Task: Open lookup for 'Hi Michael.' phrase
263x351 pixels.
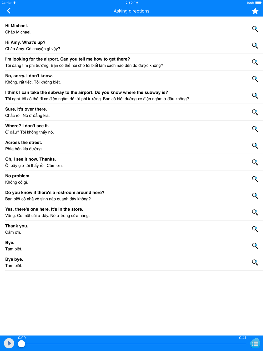Action: [x=255, y=29]
